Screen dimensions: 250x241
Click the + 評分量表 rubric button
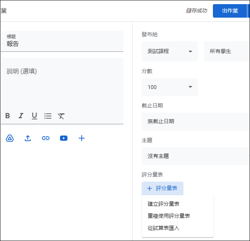point(162,188)
